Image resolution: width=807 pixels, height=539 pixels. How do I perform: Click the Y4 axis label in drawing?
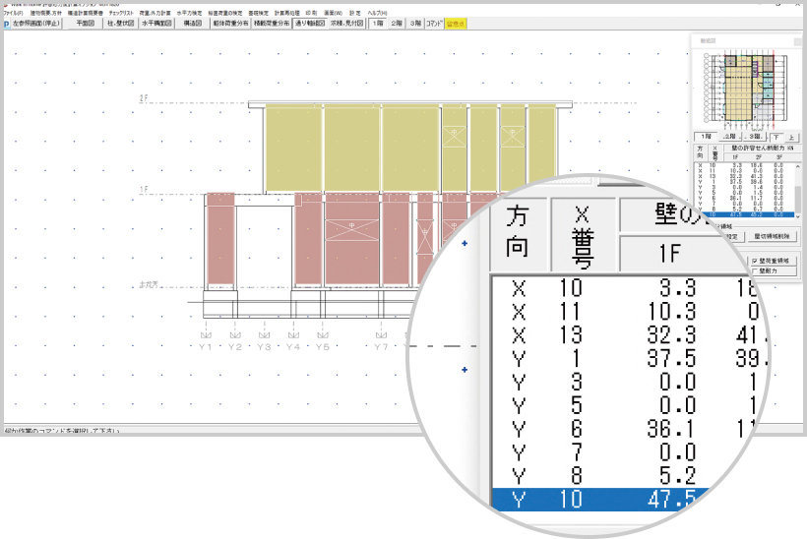click(293, 347)
